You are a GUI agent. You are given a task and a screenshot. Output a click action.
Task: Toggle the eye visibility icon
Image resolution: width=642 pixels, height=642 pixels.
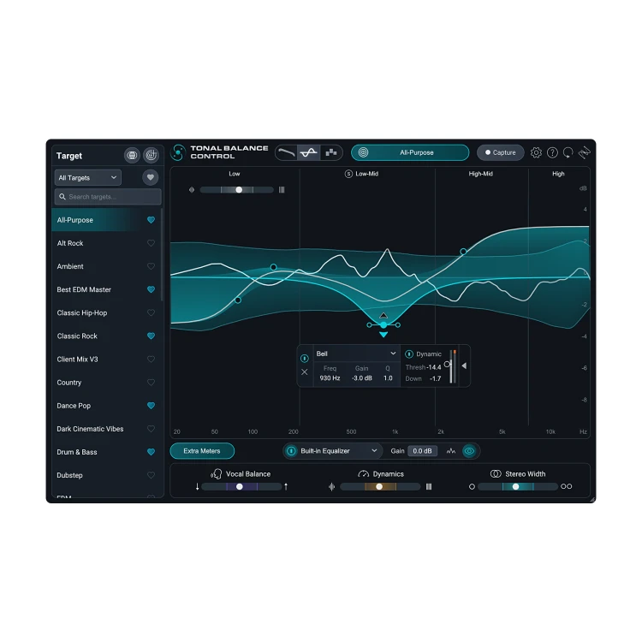[469, 451]
